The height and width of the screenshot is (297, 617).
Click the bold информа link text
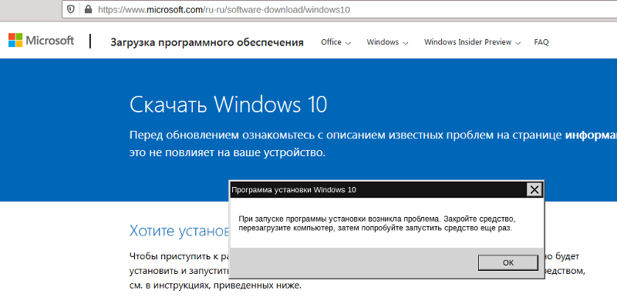tap(591, 135)
